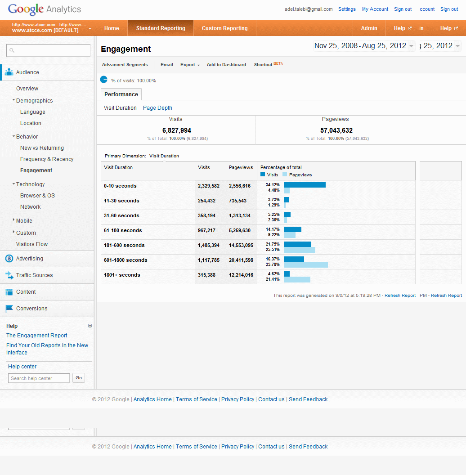Image resolution: width=466 pixels, height=475 pixels.
Task: Click the 2,329,582 visits value
Action: [208, 186]
